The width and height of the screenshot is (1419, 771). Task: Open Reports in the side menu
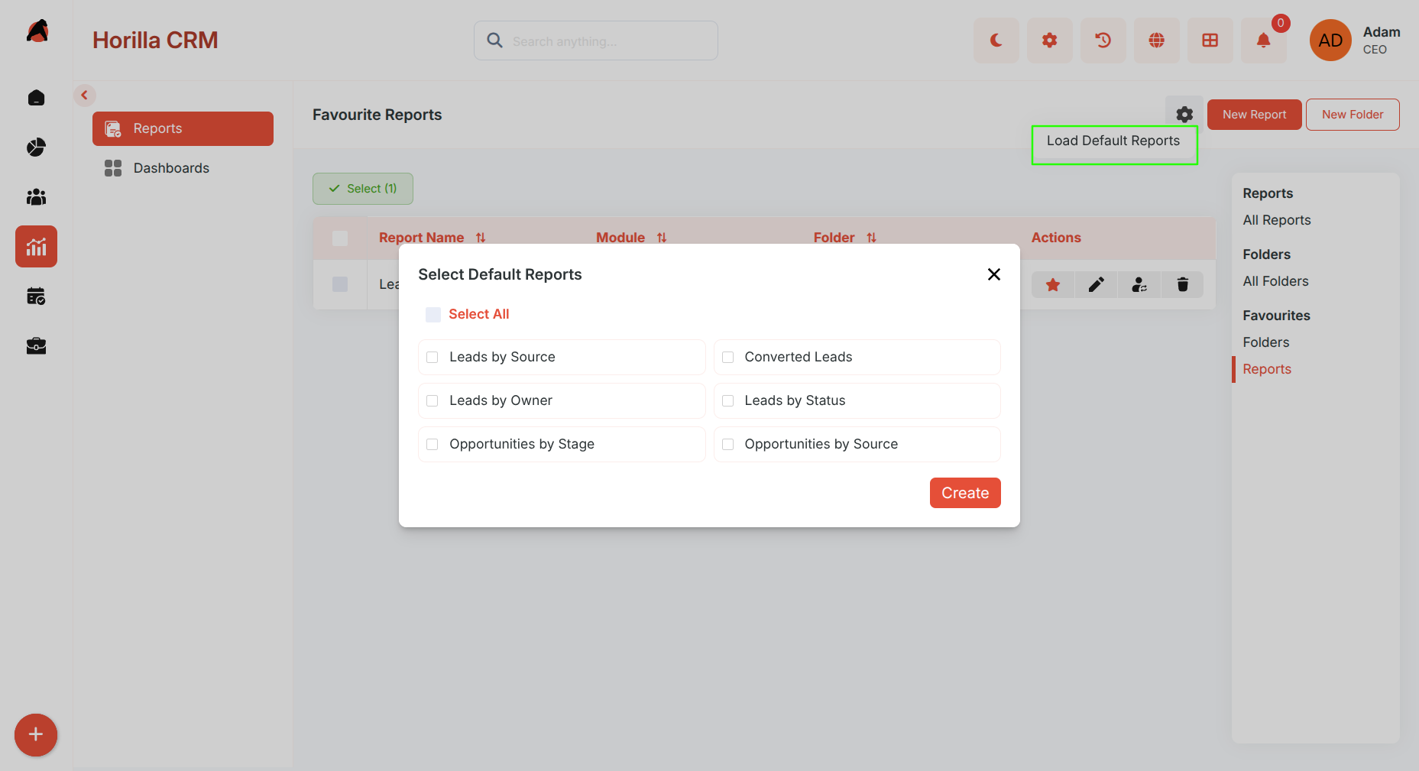[x=183, y=128]
